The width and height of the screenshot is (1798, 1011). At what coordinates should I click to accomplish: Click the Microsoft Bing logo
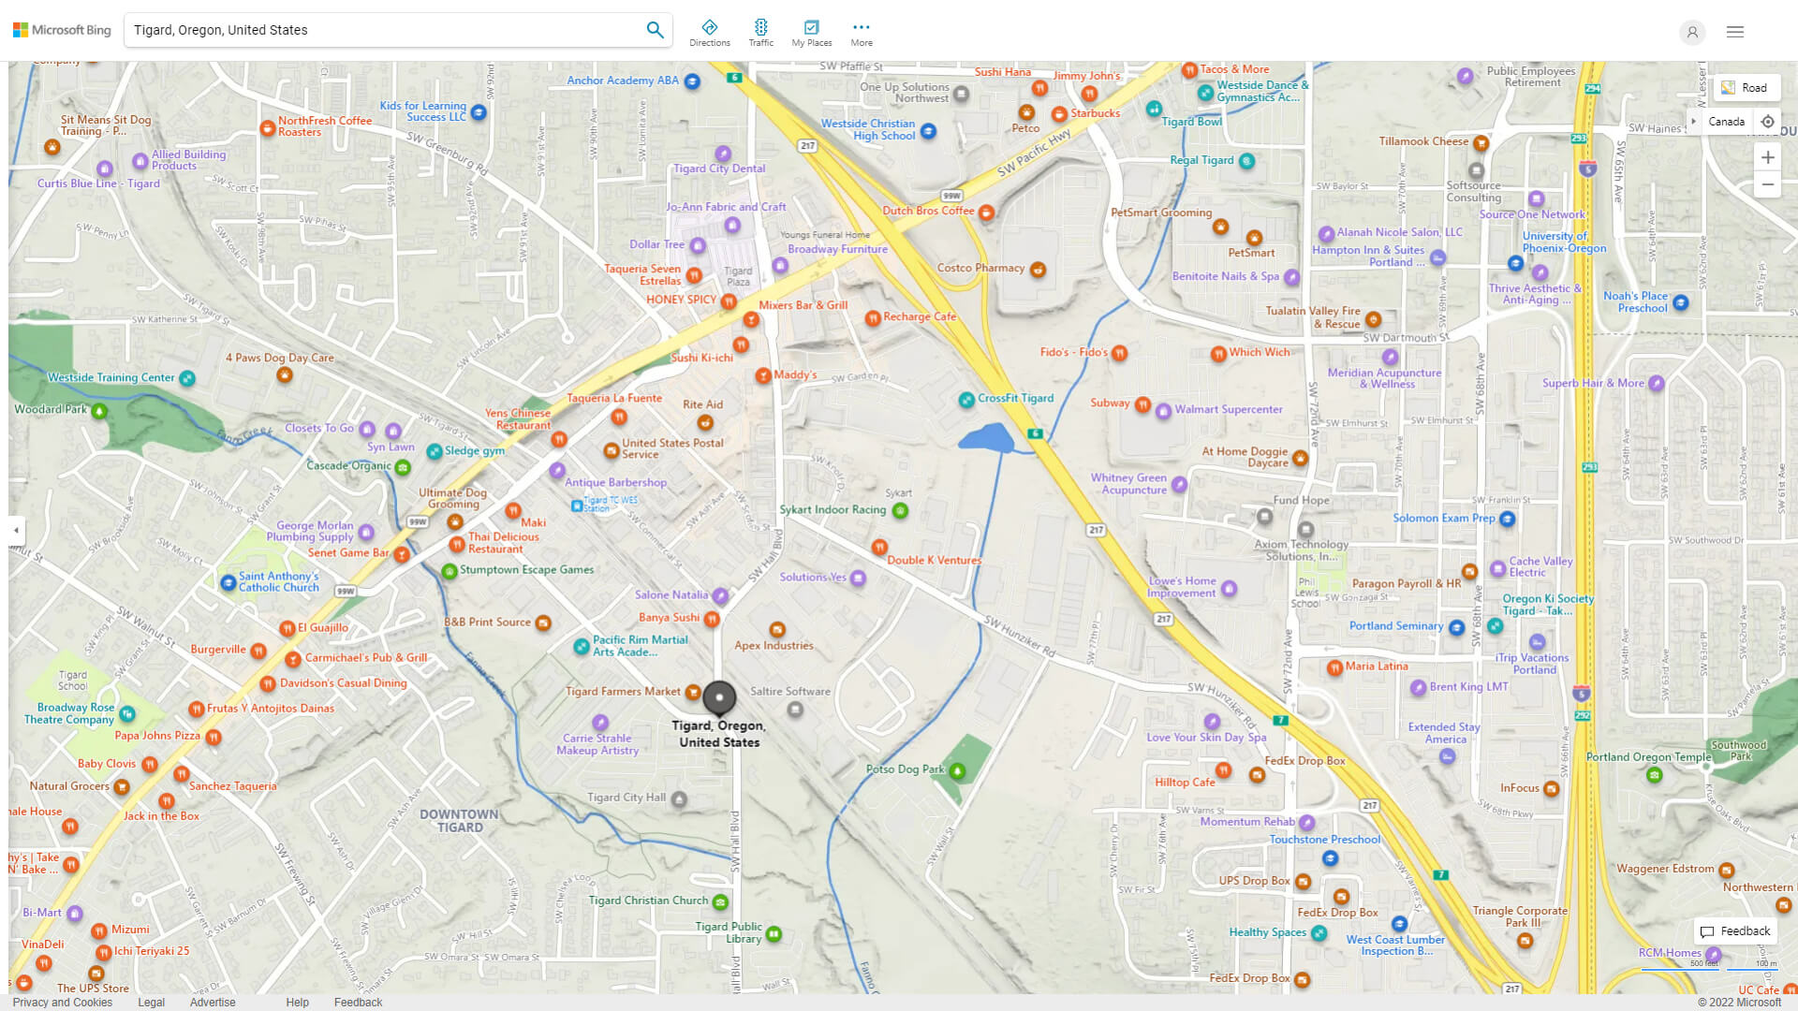click(61, 29)
